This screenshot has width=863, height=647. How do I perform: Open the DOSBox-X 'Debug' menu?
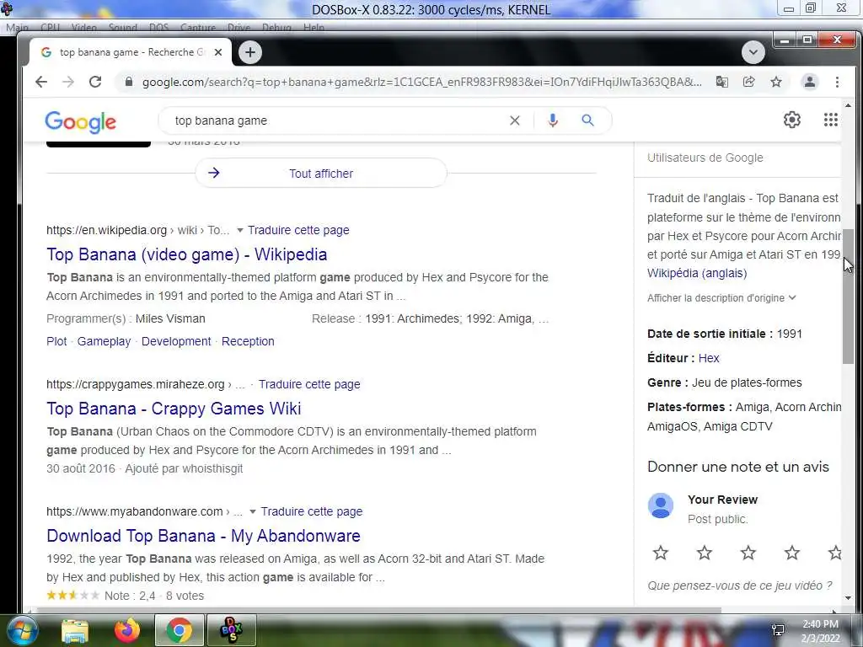(x=276, y=28)
